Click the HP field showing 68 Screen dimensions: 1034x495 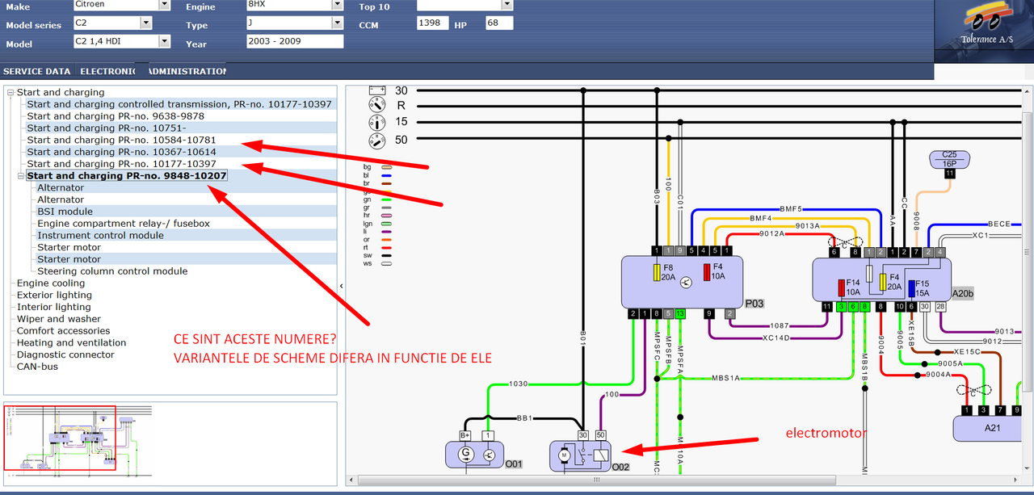[498, 23]
